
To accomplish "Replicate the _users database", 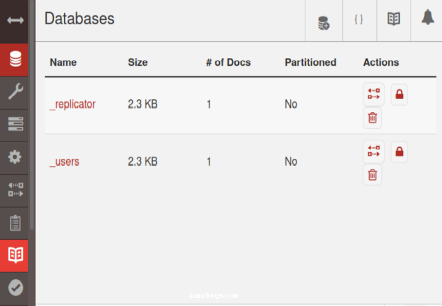I will click(x=373, y=152).
